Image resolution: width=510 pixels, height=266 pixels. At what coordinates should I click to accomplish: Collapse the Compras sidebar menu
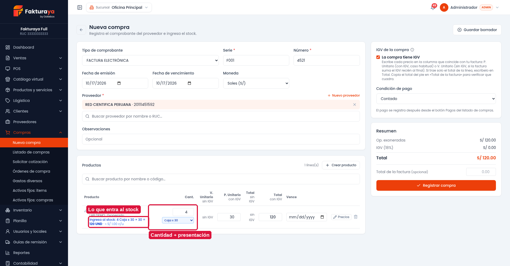(34, 132)
